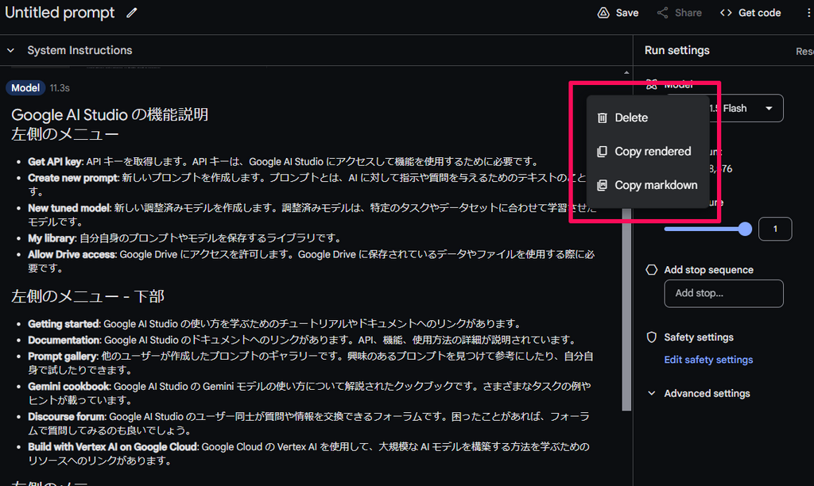Click the pencil icon to rename the prompt
The height and width of the screenshot is (486, 814).
coord(132,13)
